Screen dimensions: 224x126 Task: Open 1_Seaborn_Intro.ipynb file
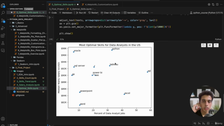point(28,64)
